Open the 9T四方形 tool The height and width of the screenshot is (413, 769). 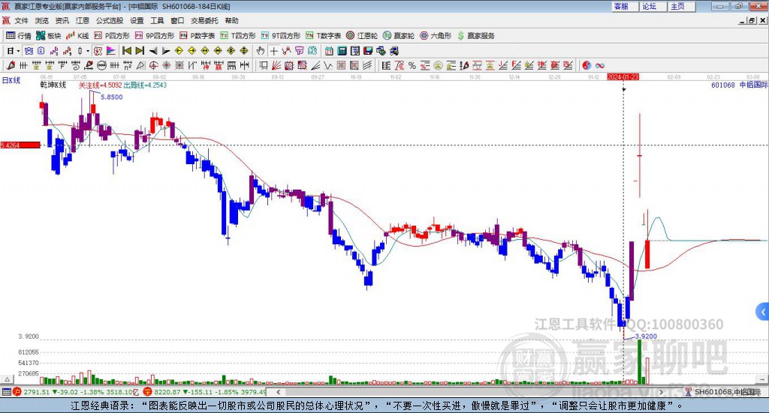[281, 36]
